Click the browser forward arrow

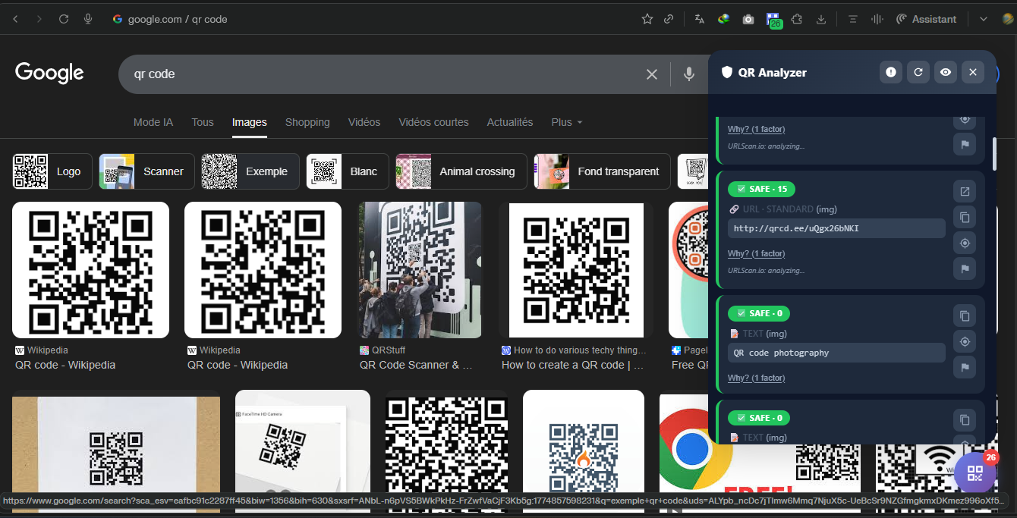[39, 19]
